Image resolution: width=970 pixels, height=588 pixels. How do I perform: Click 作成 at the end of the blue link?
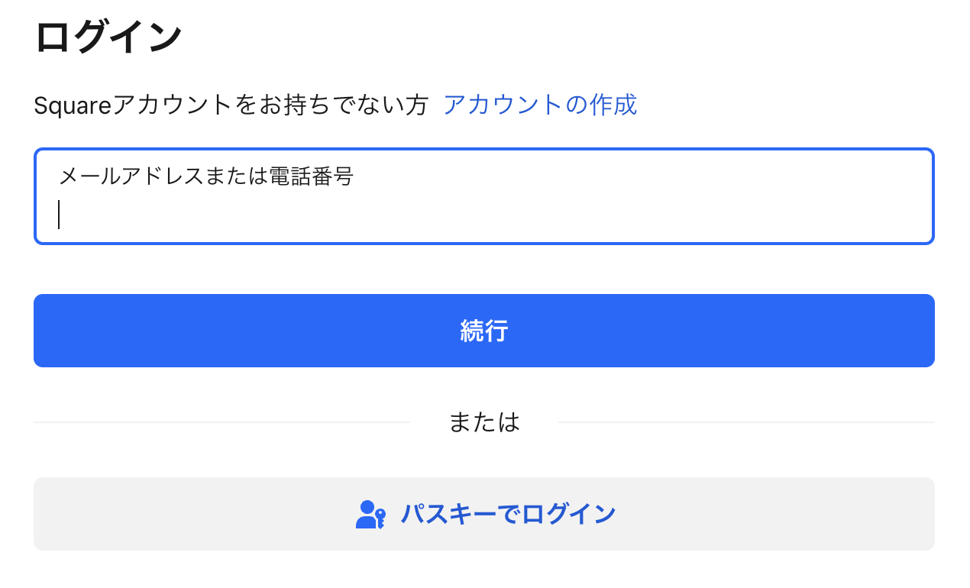click(x=613, y=105)
